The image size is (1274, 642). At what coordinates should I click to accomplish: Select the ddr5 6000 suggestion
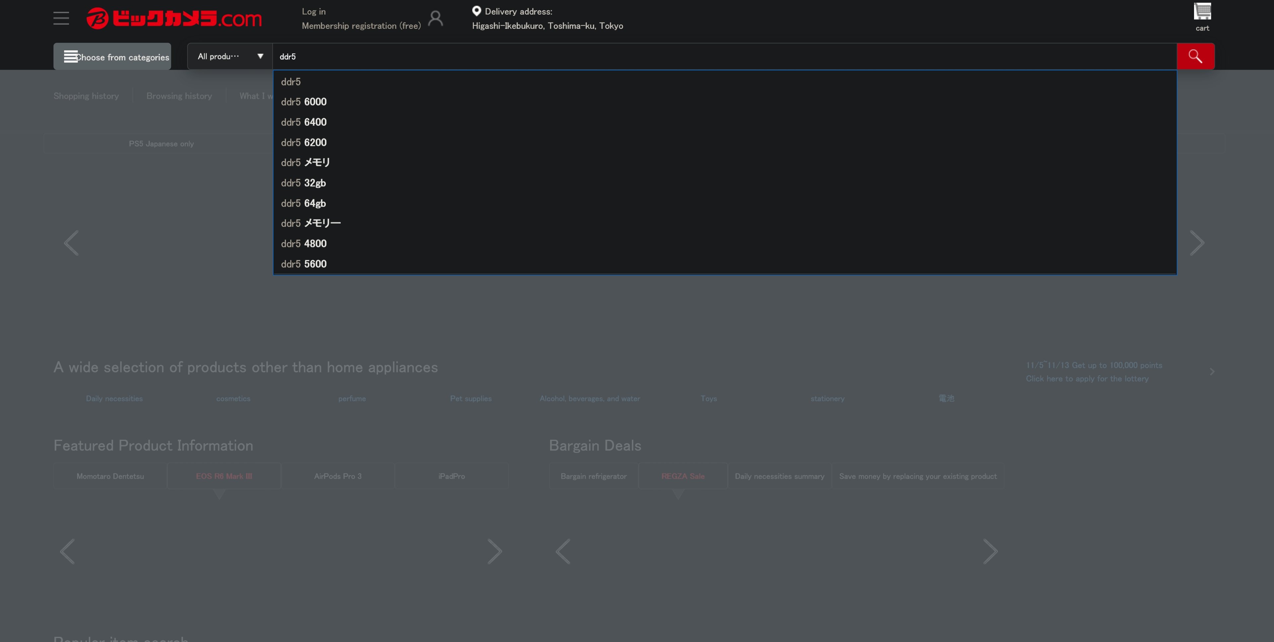tap(304, 102)
